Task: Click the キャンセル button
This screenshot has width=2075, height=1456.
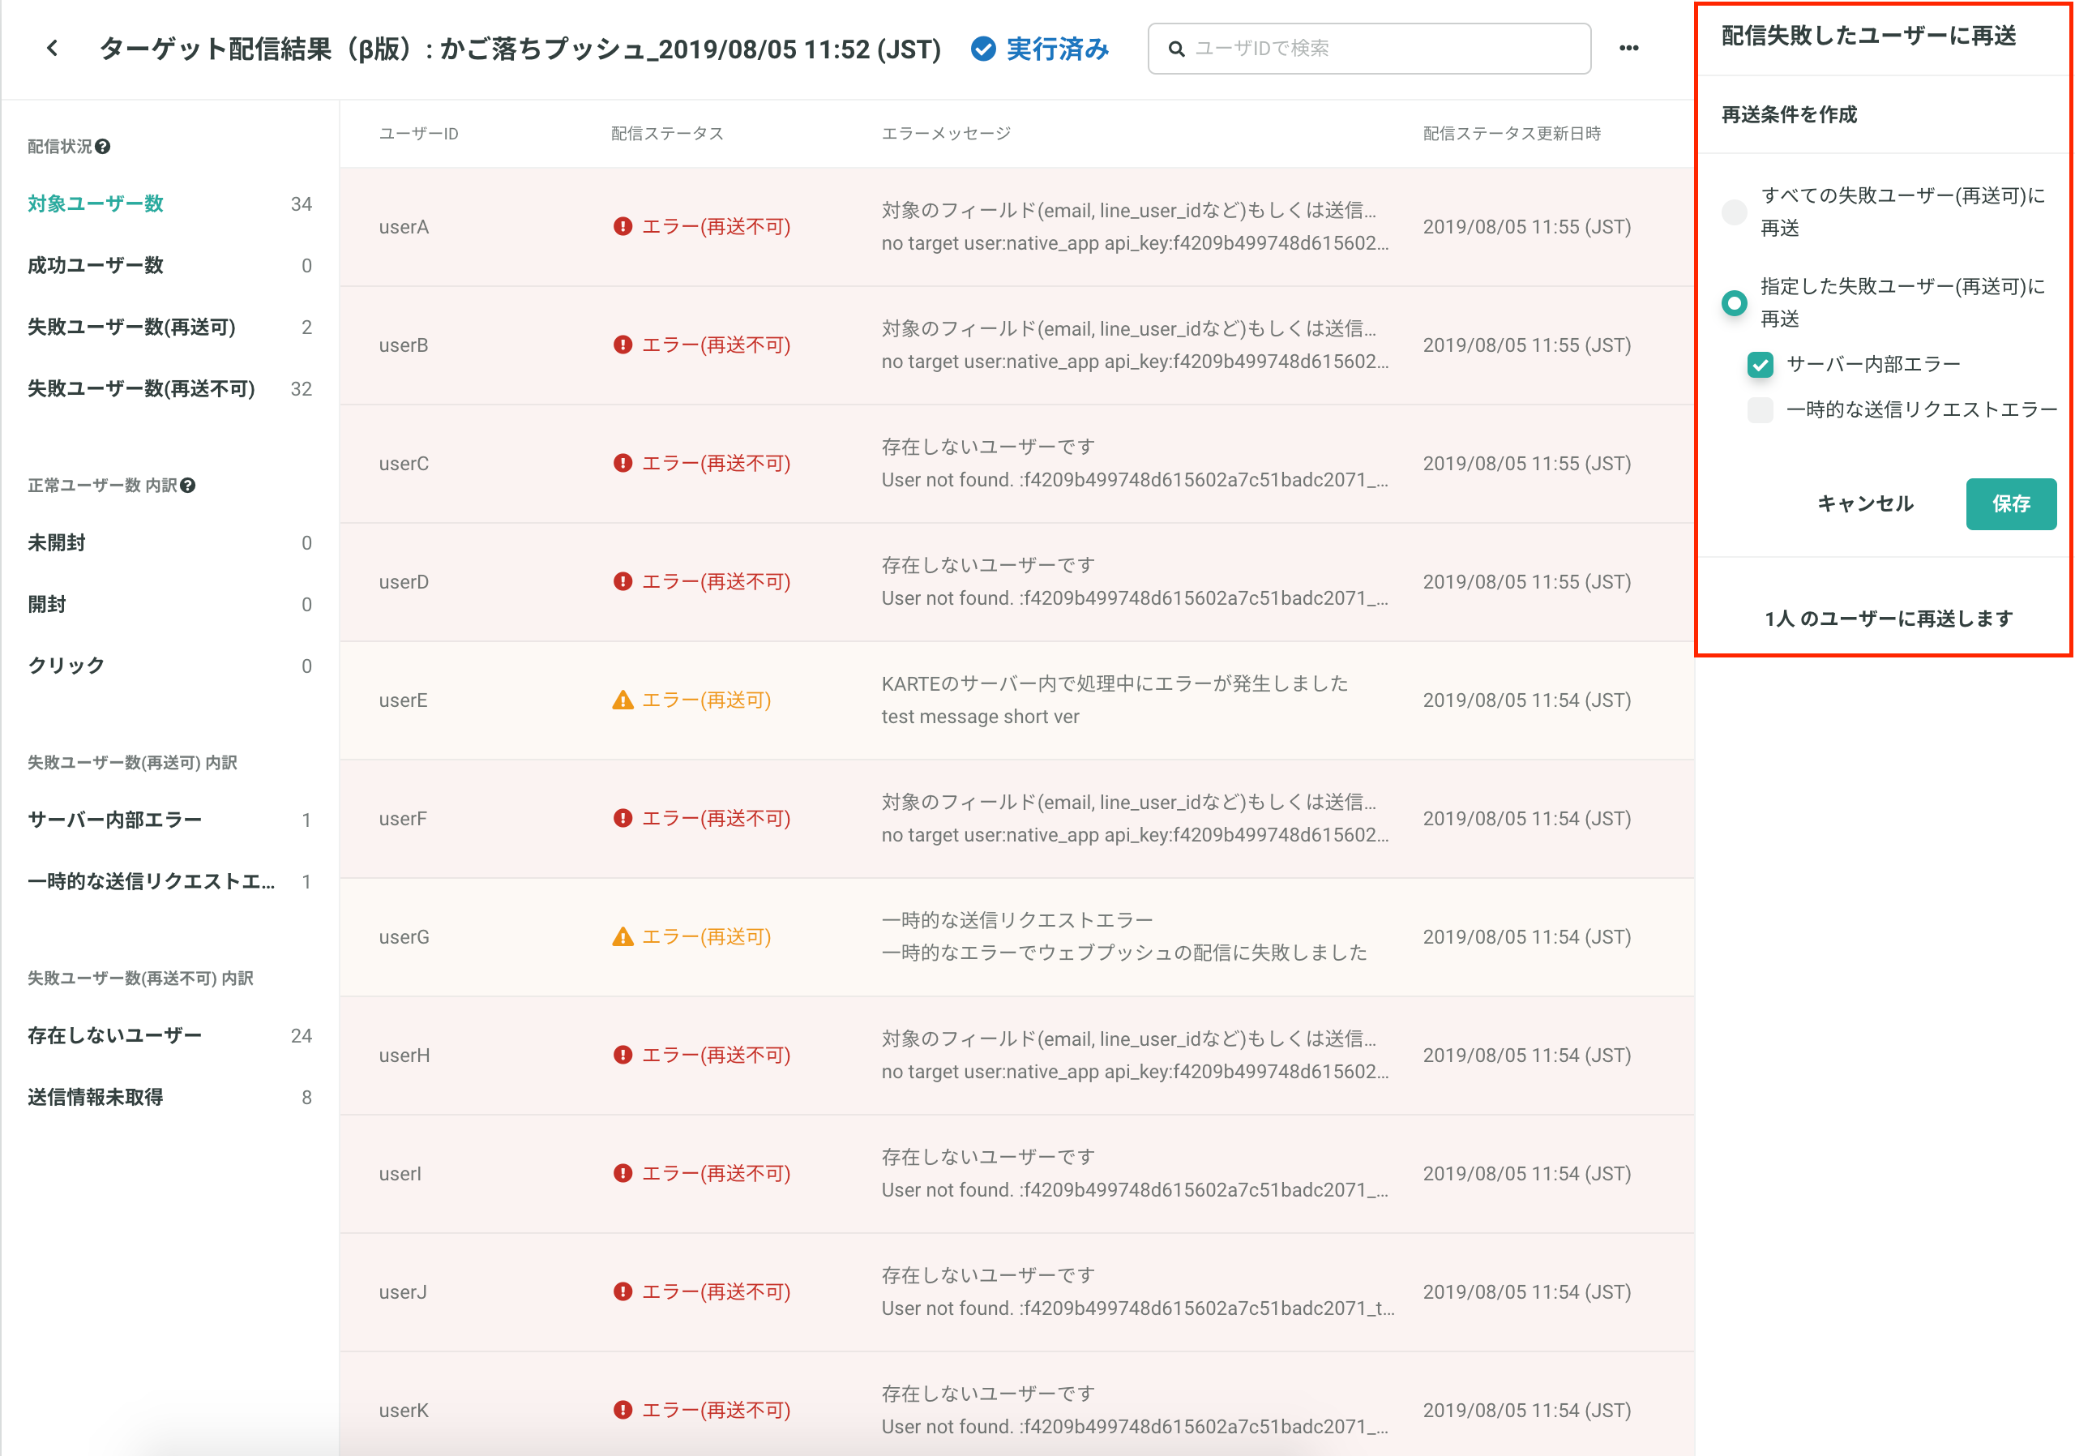Action: pos(1865,503)
